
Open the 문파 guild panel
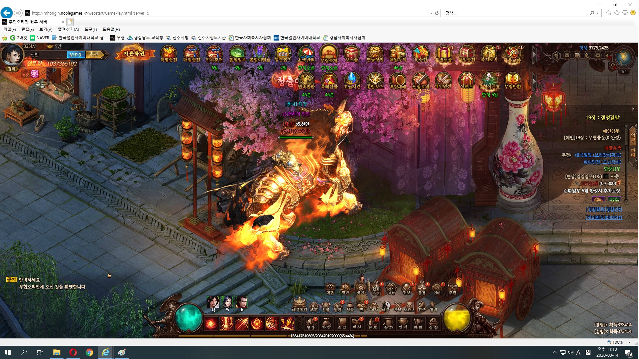(388, 323)
